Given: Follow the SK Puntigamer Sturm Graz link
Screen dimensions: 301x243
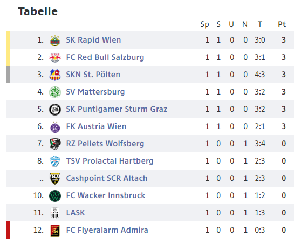Looking at the screenshot, I should [117, 109].
